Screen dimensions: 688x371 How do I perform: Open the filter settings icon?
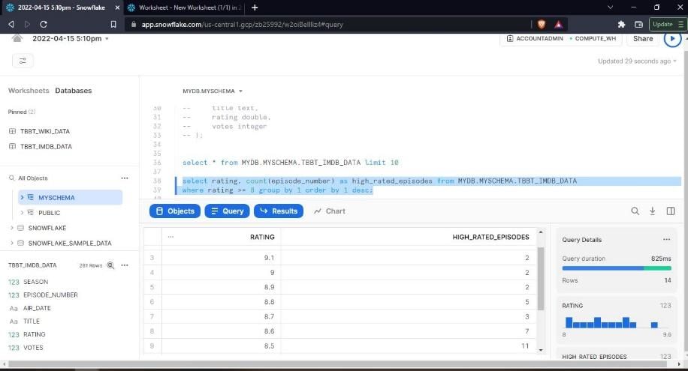[22, 61]
